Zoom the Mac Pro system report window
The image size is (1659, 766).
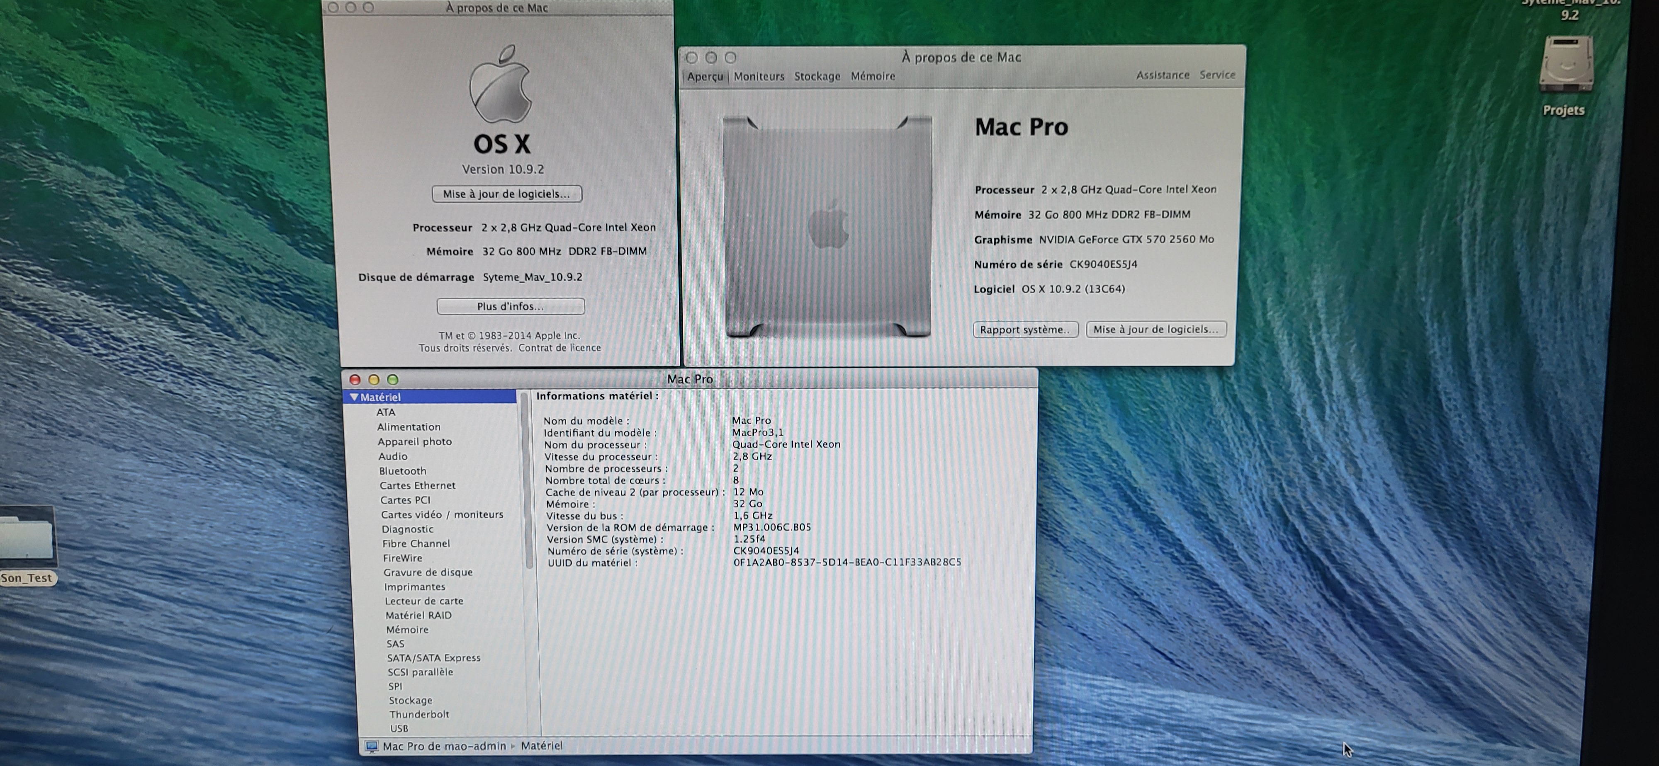tap(393, 380)
